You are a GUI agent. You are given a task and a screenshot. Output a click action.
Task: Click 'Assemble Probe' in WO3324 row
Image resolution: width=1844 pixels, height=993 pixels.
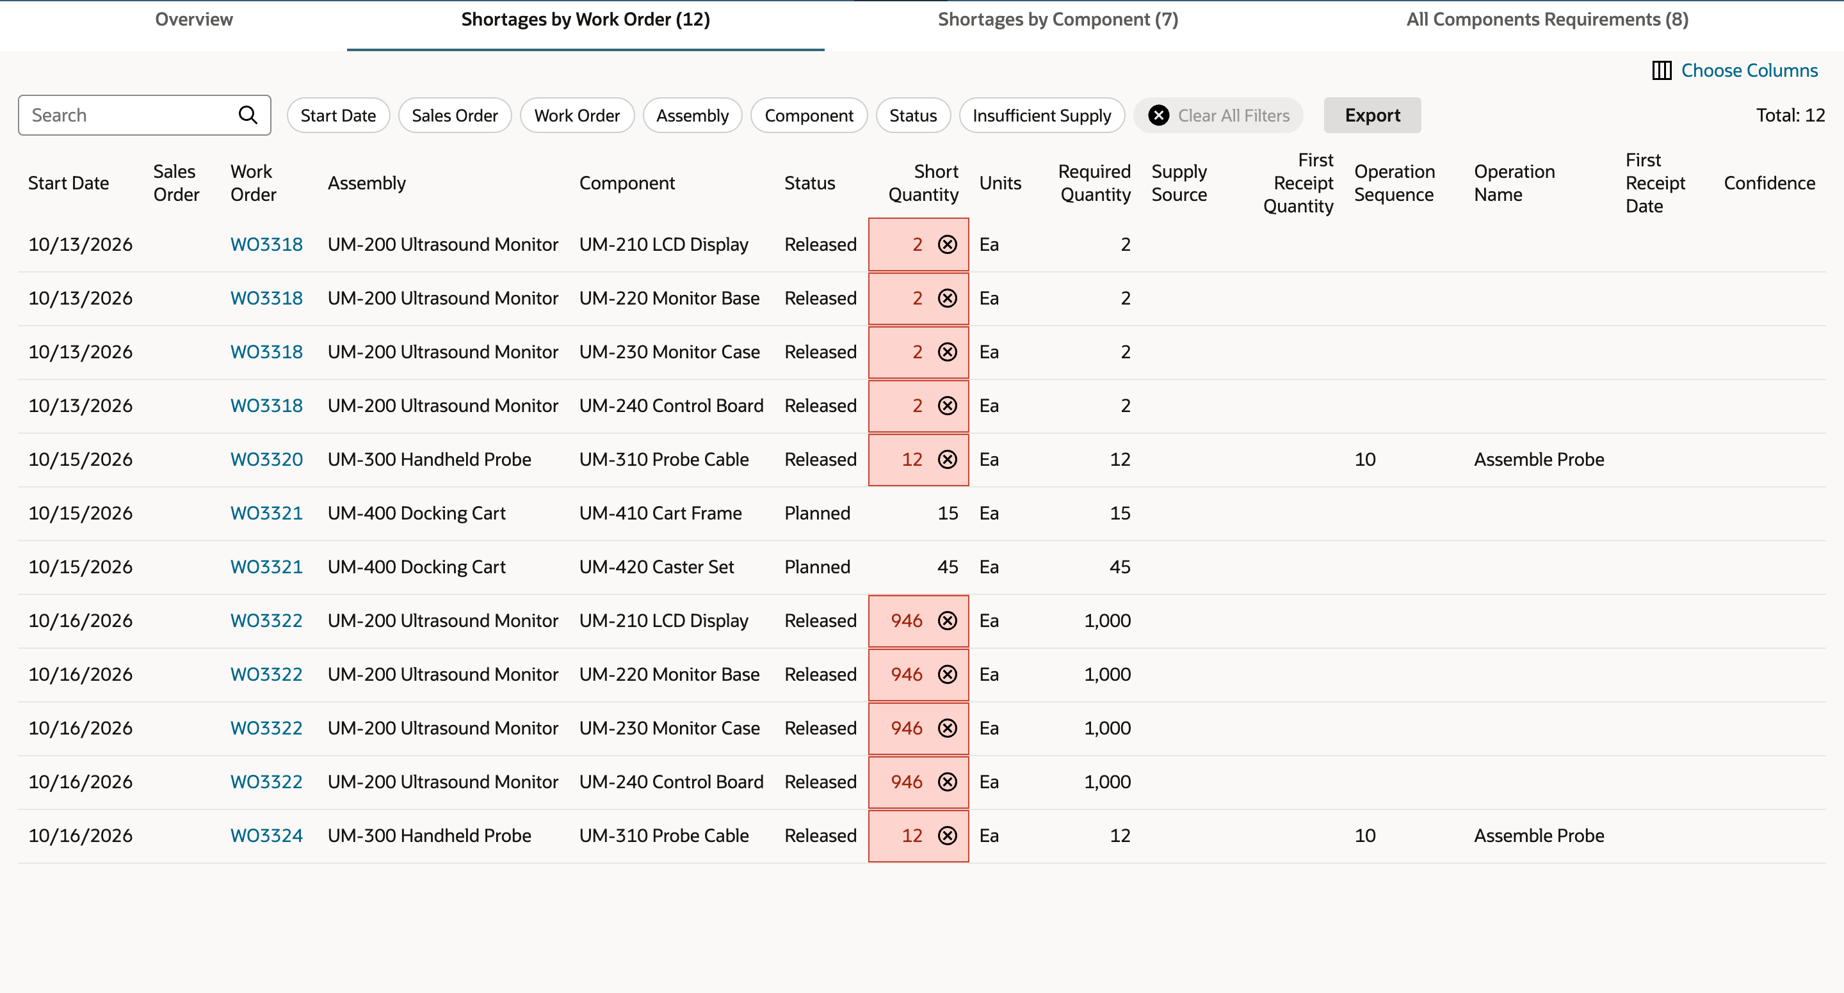pyautogui.click(x=1539, y=835)
